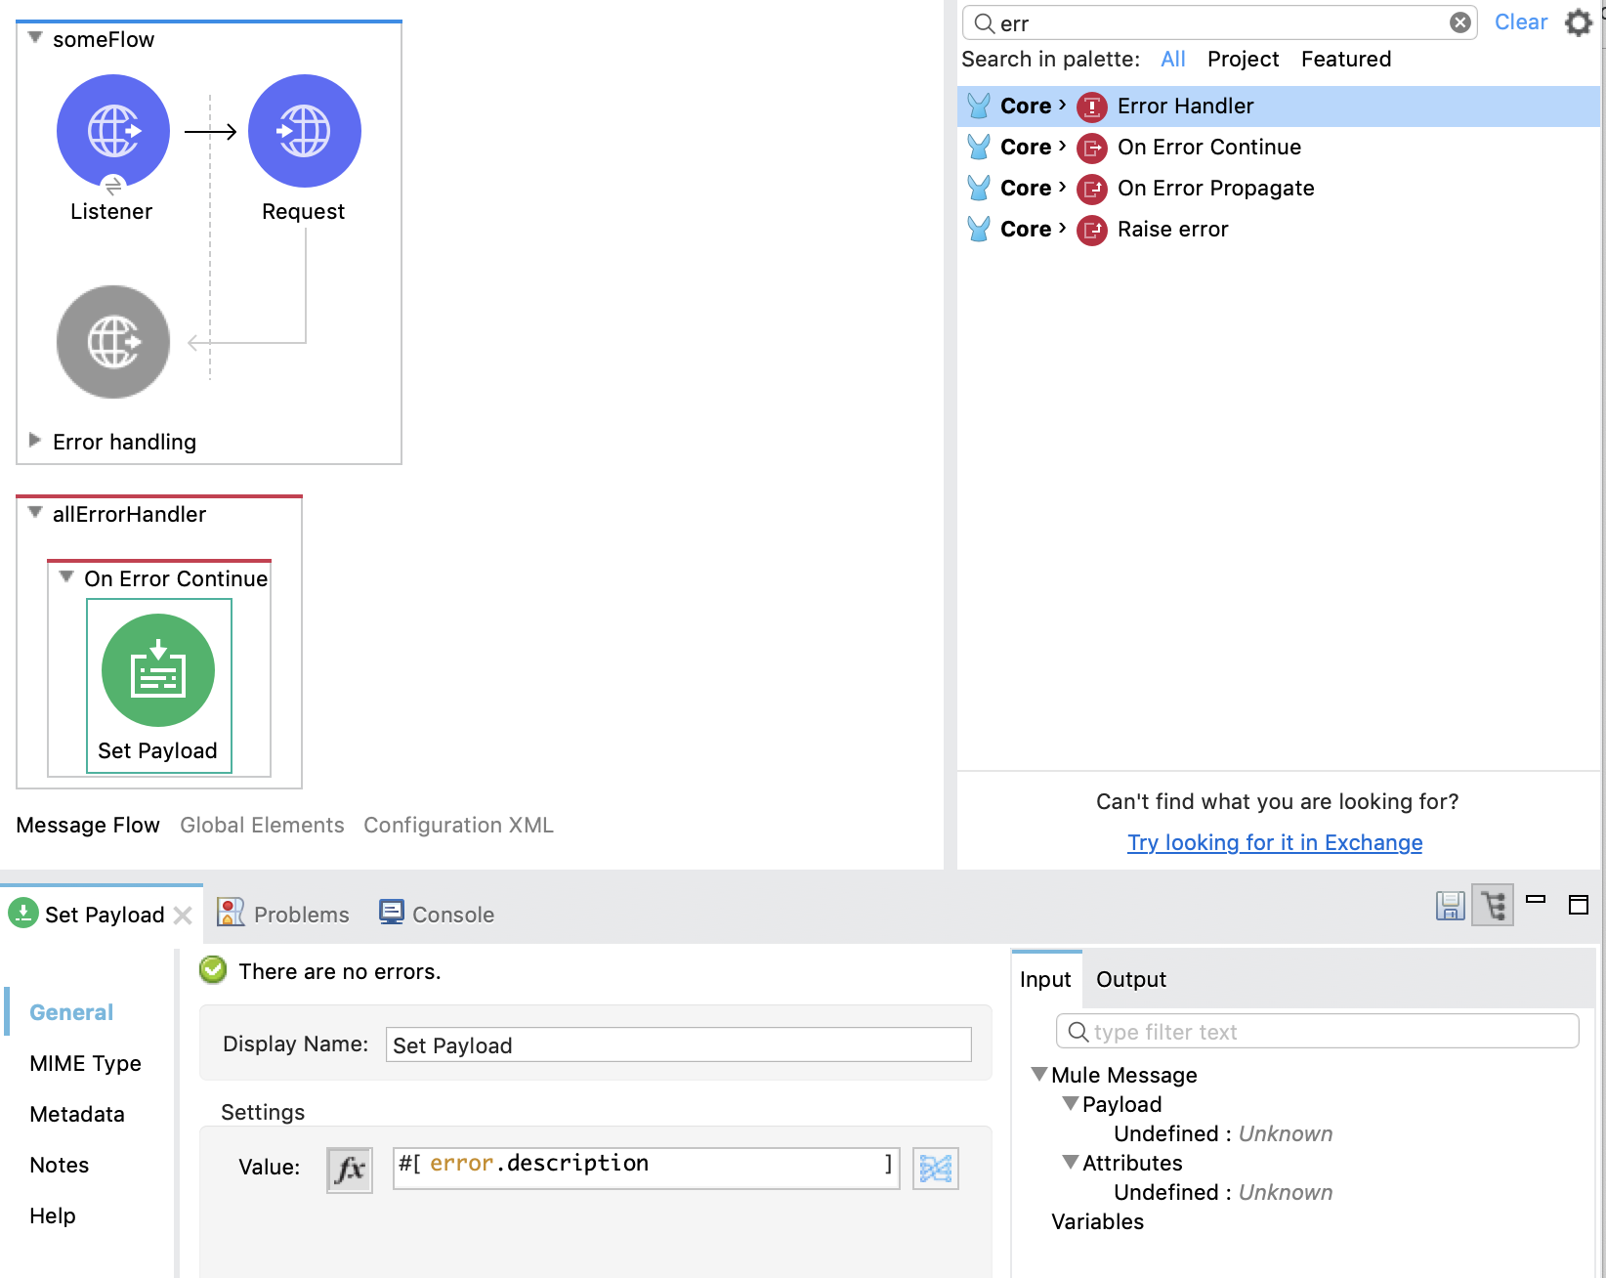Viewport: 1606px width, 1278px height.
Task: Select On Error Propagate in palette list
Action: (1215, 189)
